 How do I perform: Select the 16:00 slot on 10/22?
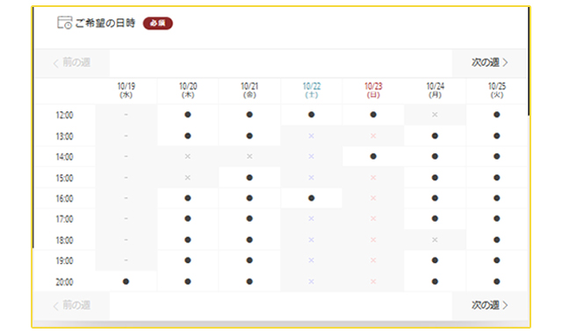(x=312, y=198)
